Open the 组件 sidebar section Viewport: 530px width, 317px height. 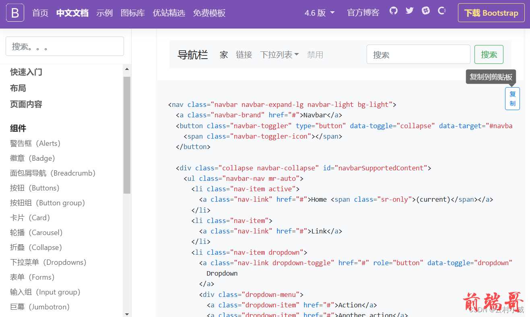point(18,128)
